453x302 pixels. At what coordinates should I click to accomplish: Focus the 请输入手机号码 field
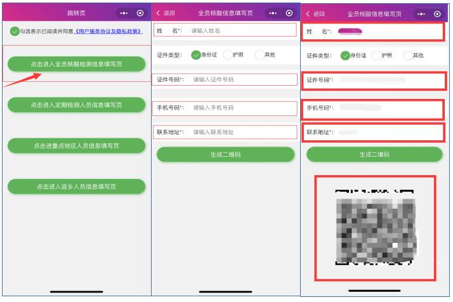(225, 108)
